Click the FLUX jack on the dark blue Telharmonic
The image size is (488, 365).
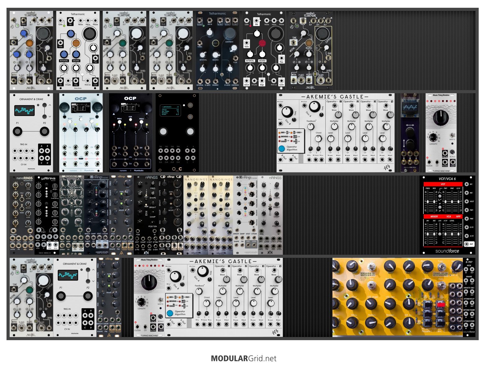coord(236,58)
